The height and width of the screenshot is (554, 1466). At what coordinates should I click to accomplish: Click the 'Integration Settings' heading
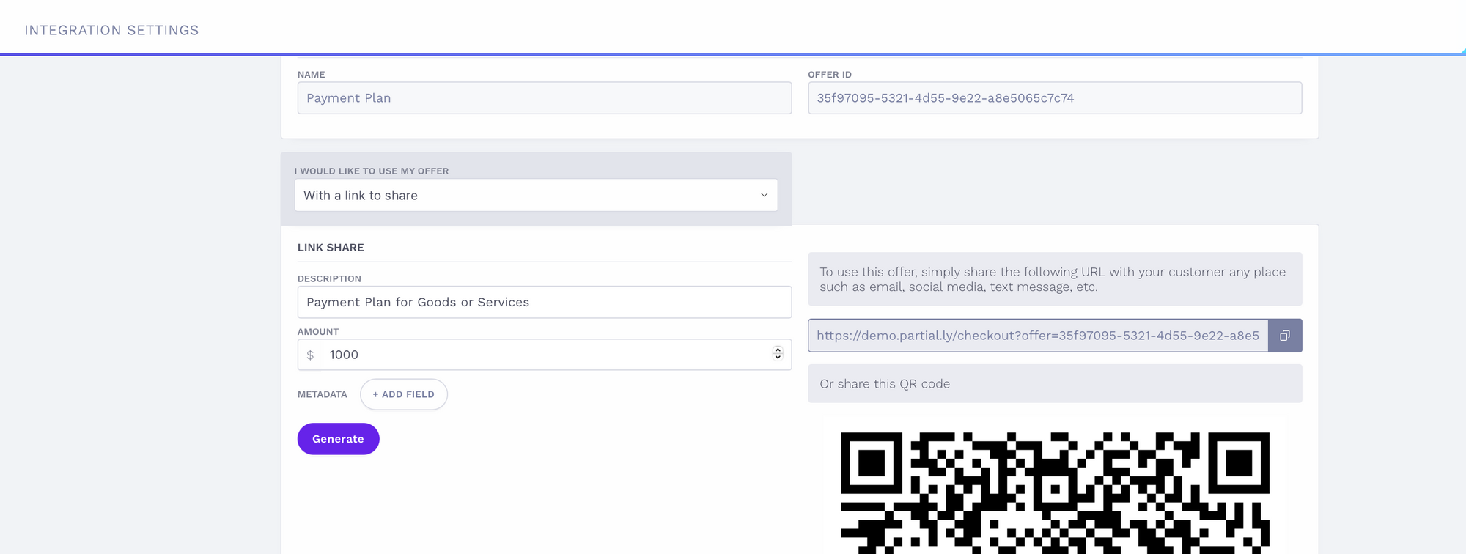tap(111, 30)
